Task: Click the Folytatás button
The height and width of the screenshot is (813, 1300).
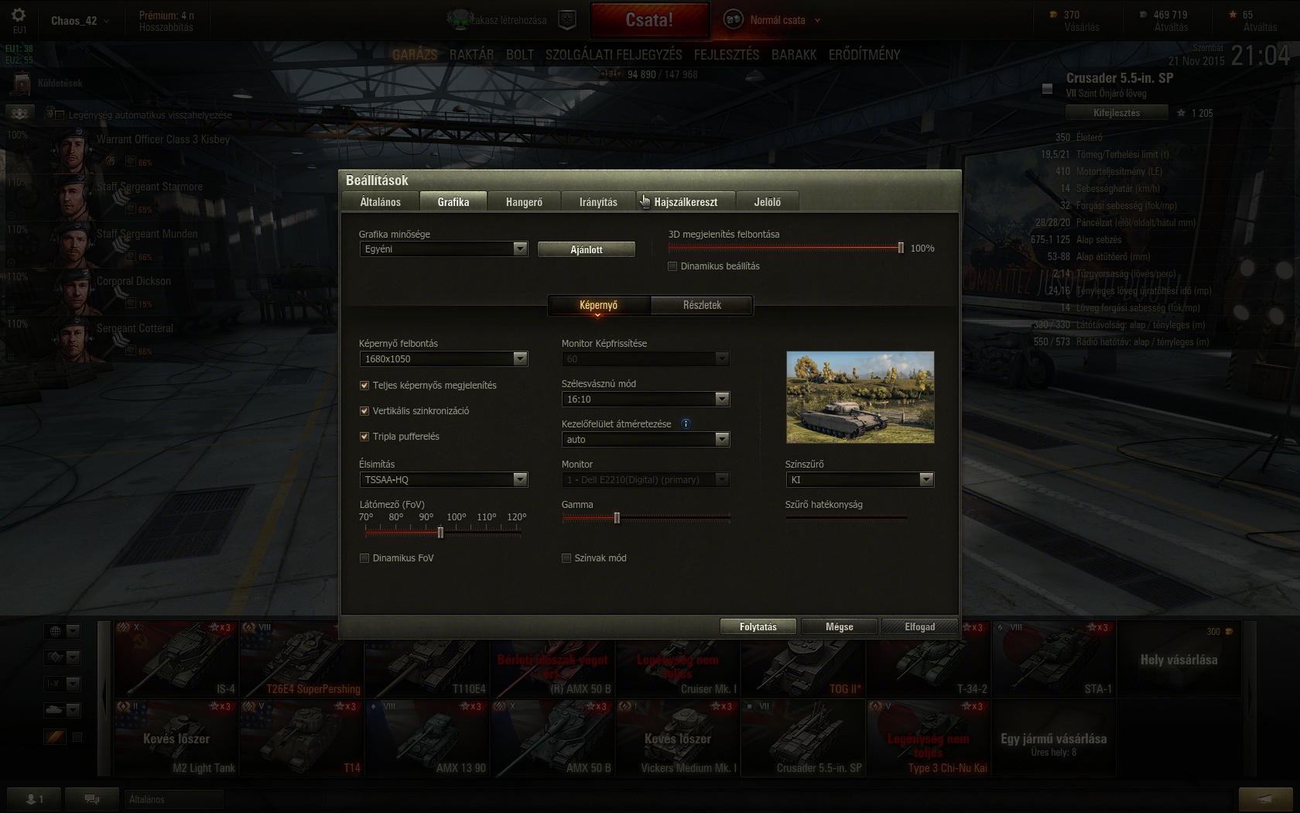Action: coord(758,626)
